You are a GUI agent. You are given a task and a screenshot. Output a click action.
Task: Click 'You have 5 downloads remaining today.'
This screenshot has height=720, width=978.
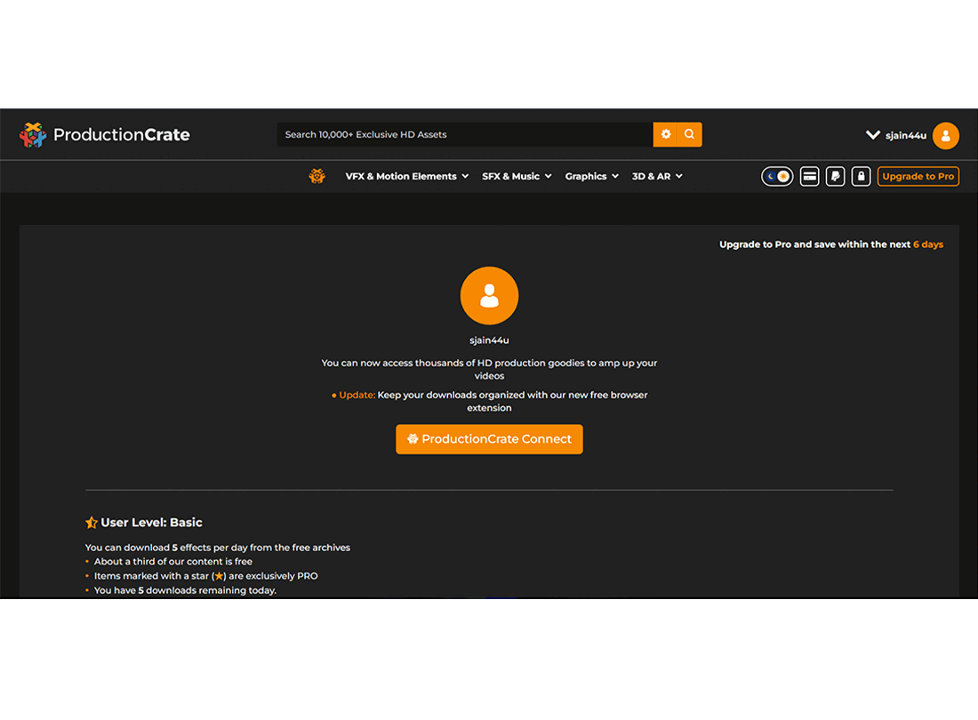185,590
